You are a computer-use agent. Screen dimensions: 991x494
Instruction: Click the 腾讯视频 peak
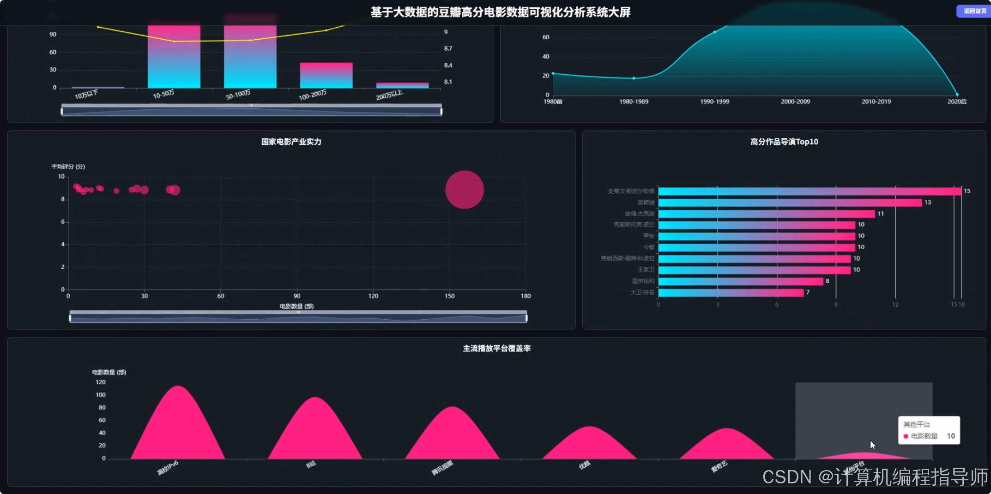pyautogui.click(x=452, y=433)
